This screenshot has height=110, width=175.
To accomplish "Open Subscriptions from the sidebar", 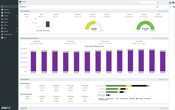I will coord(9,13).
